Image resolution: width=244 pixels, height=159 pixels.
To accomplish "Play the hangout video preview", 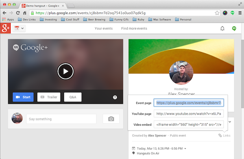I will [x=65, y=71].
